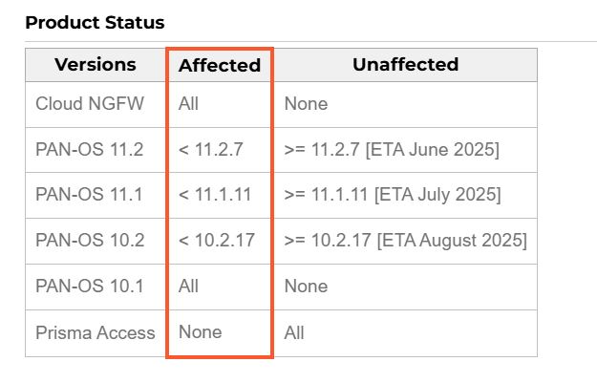Screen dimensions: 597x383
Task: Click the PAN-OS 11.2 version cell
Action: tap(90, 149)
